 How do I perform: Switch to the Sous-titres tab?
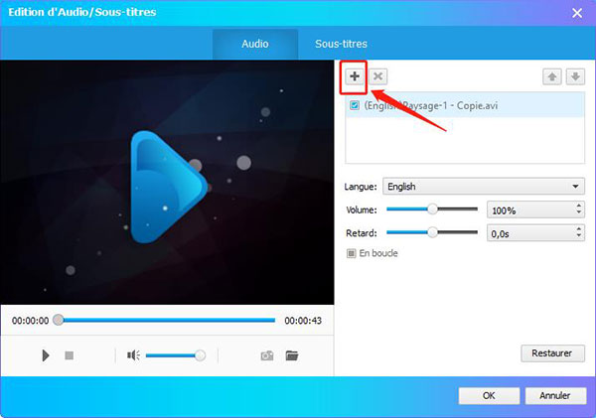coord(341,44)
